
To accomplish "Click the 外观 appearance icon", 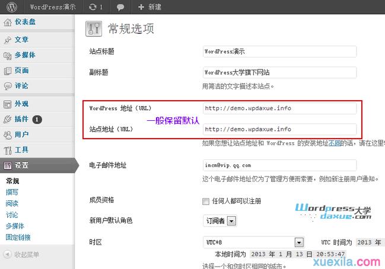I will (x=8, y=104).
